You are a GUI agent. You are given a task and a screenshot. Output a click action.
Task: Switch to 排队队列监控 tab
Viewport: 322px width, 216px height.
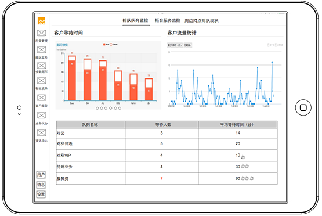click(136, 20)
